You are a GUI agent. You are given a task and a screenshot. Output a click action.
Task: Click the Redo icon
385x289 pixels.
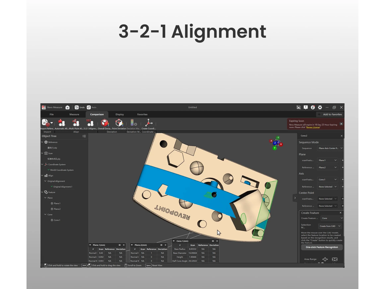click(89, 107)
